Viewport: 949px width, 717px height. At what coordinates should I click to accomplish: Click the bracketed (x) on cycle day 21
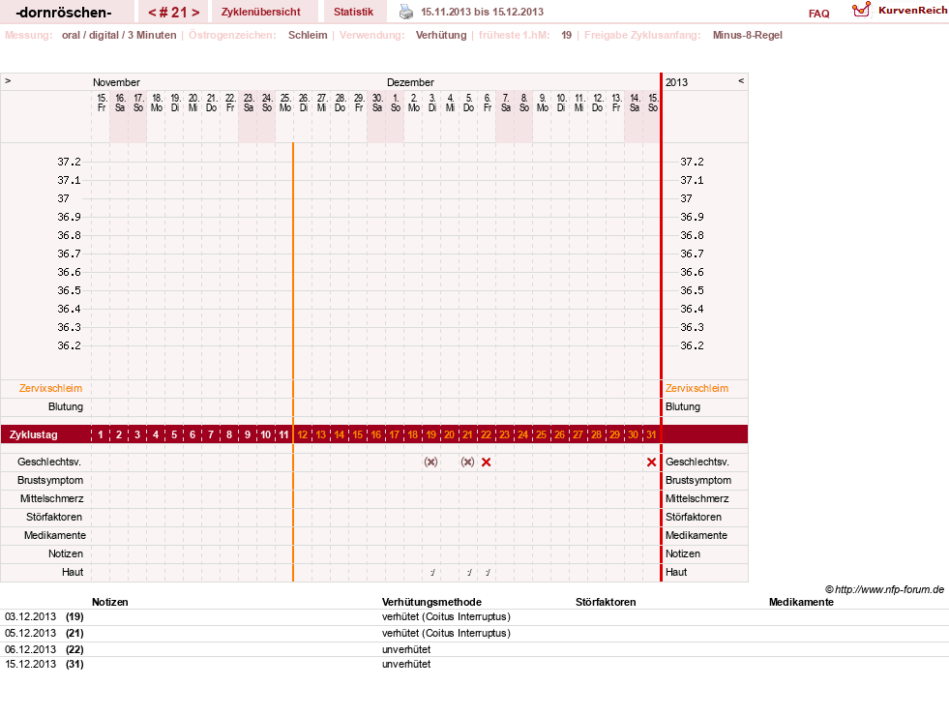click(468, 463)
